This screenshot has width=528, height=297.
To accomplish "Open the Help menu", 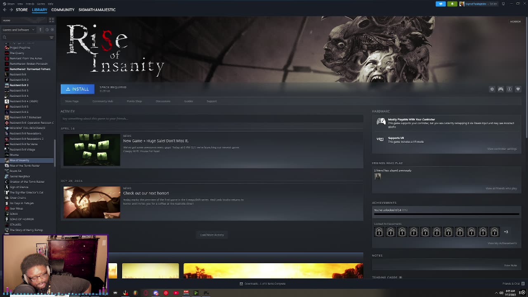I will tap(50, 4).
